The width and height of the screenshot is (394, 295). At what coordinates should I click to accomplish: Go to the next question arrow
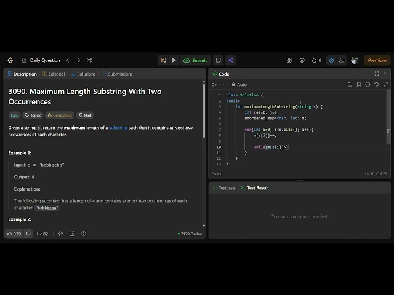tap(79, 60)
